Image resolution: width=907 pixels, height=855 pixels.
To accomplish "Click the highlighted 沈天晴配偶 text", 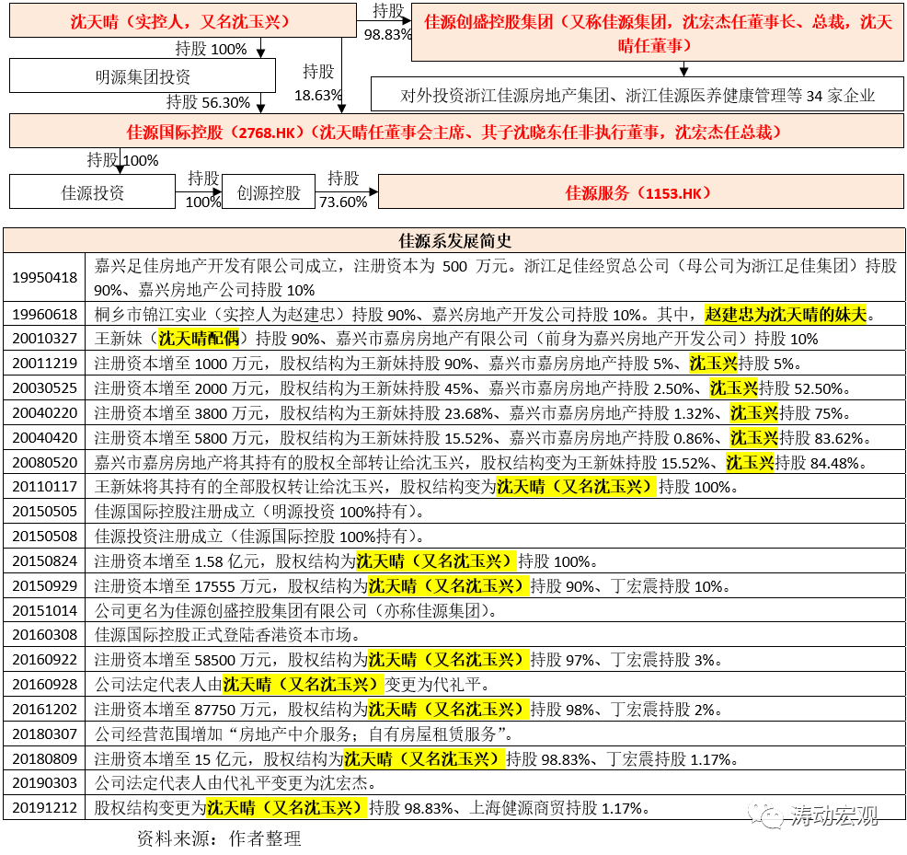I will 202,339.
